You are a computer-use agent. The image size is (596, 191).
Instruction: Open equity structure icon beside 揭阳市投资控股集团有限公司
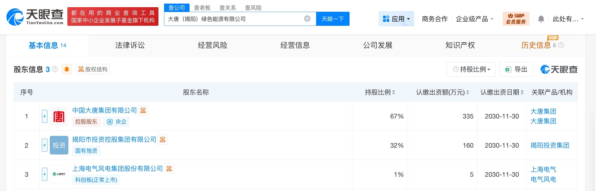[163, 140]
